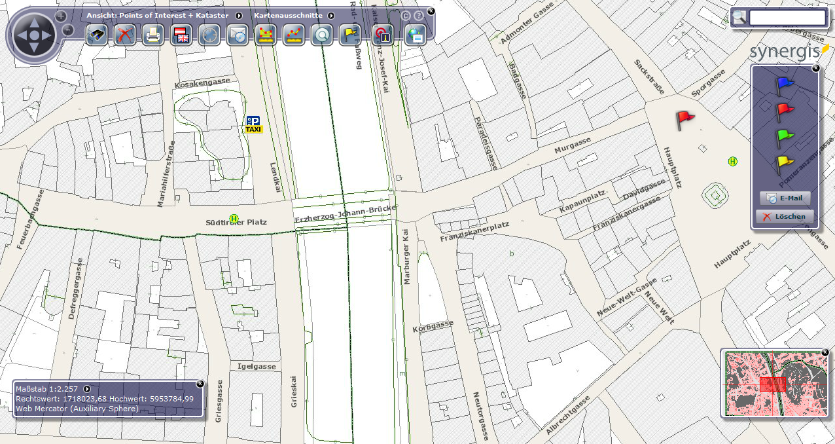Image resolution: width=835 pixels, height=444 pixels.
Task: Activate the target info identify tool
Action: [382, 35]
